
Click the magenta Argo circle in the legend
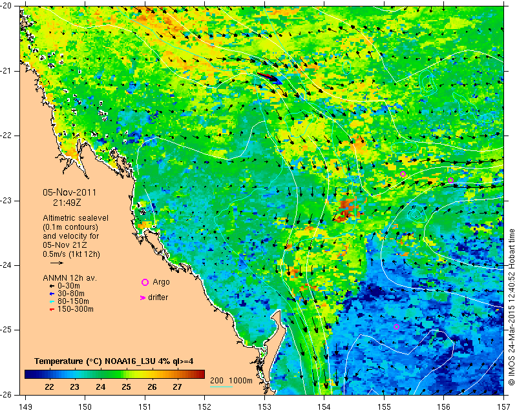coord(145,282)
